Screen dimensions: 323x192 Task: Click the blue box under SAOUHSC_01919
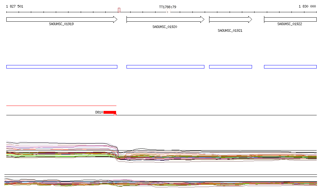[62, 67]
